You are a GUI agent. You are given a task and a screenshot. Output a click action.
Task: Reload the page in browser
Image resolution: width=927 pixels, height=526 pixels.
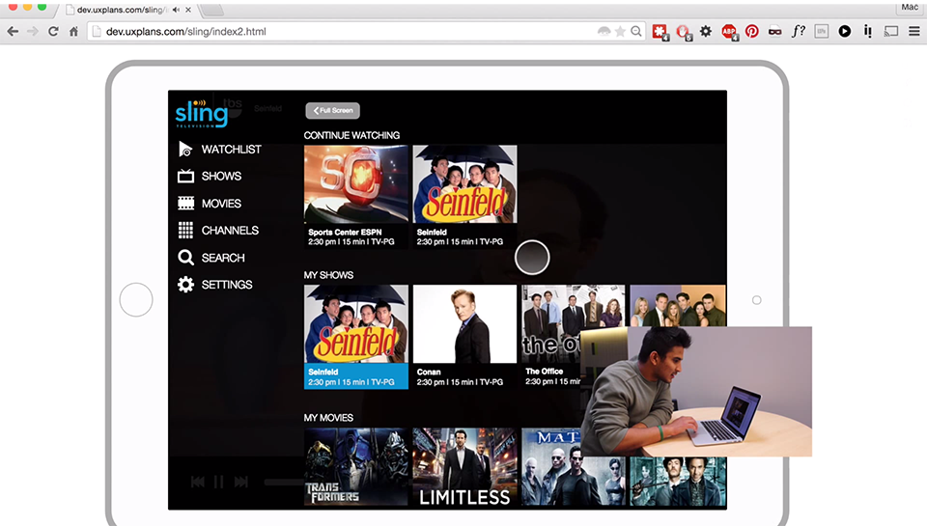pos(53,31)
